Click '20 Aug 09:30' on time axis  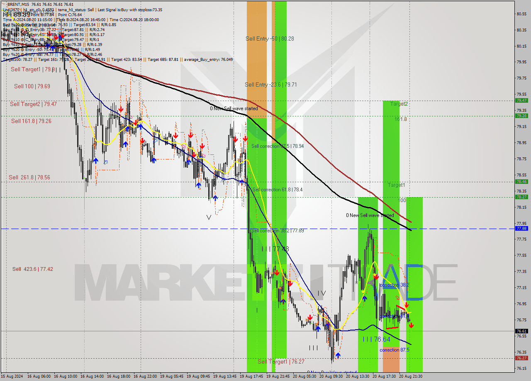point(331,376)
